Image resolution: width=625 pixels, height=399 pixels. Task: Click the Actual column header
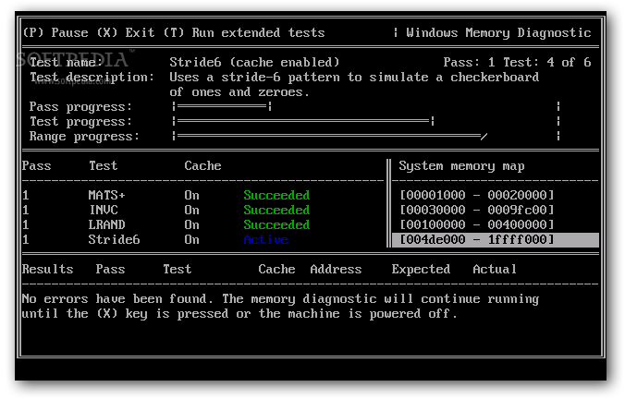click(495, 269)
